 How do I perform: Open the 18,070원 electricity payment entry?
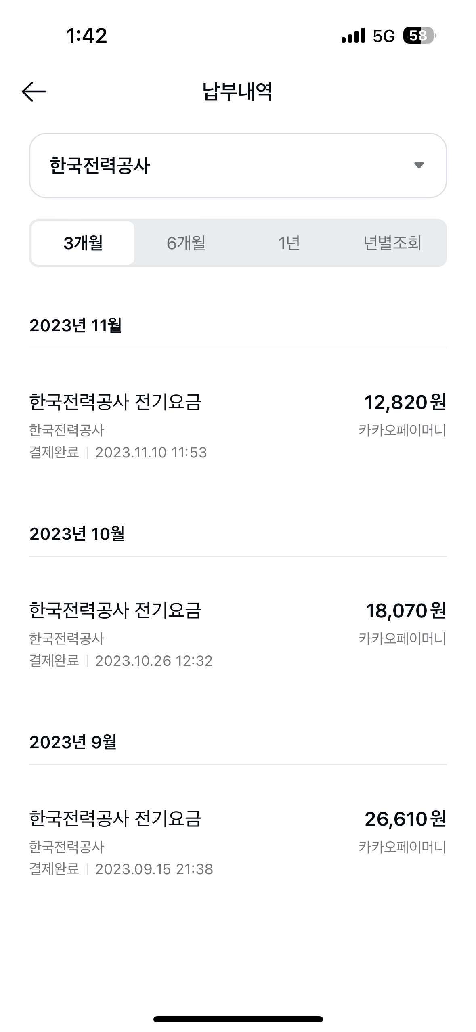[x=237, y=634]
